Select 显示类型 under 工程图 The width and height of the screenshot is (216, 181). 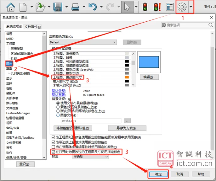pyautogui.click(x=17, y=49)
